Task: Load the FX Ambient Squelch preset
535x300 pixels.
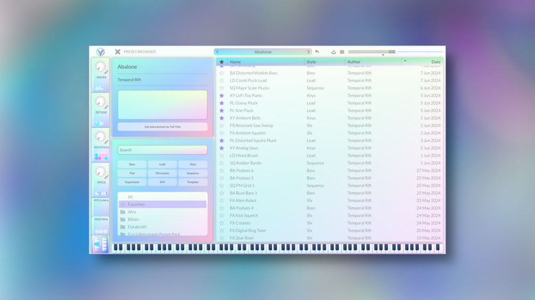Action: tap(330, 133)
